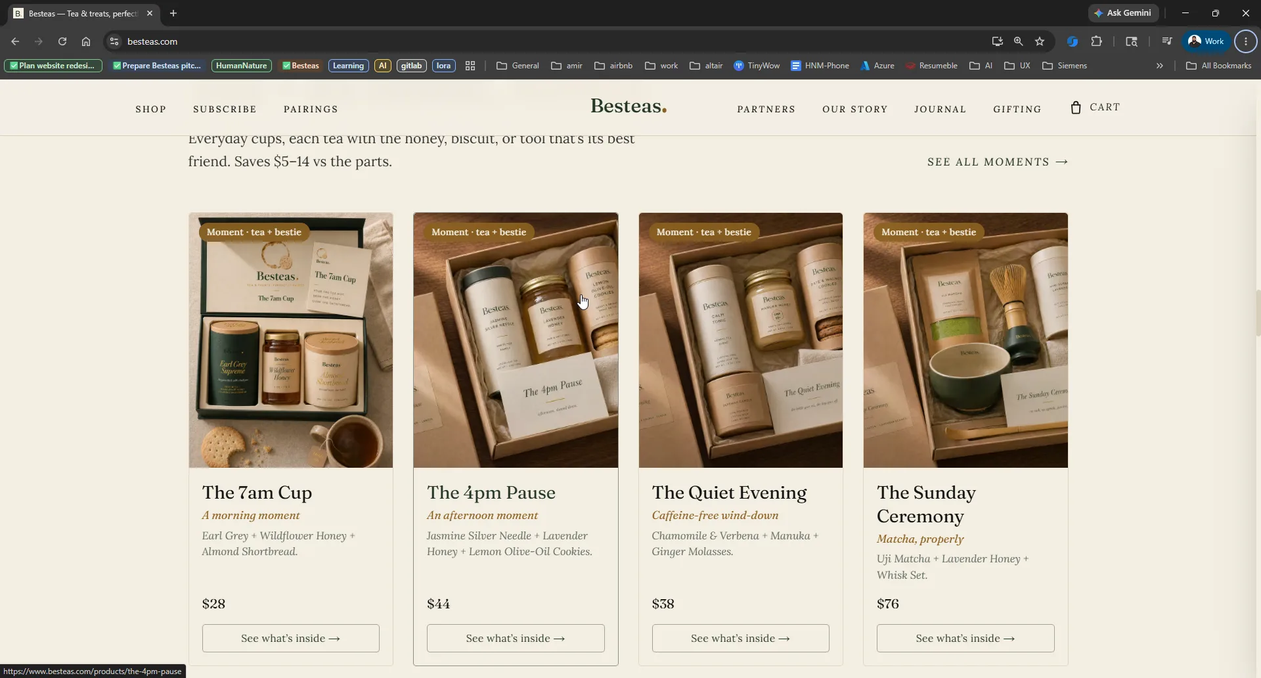Open HNM-Phone bookmark
The image size is (1261, 678).
pyautogui.click(x=820, y=66)
